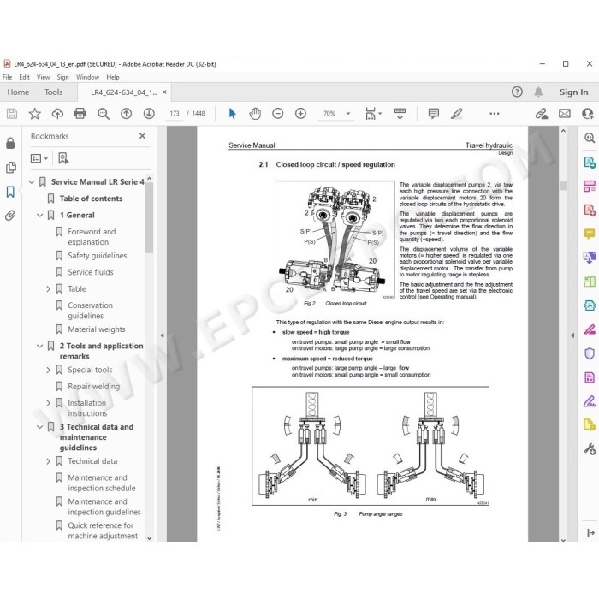The height and width of the screenshot is (599, 599).
Task: Open the share with others icon
Action: (x=588, y=114)
